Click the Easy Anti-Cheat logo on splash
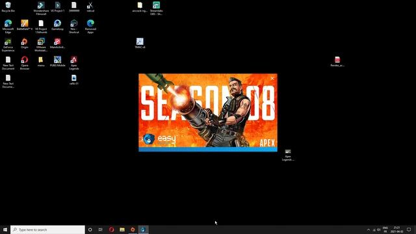The image size is (416, 234). [159, 139]
